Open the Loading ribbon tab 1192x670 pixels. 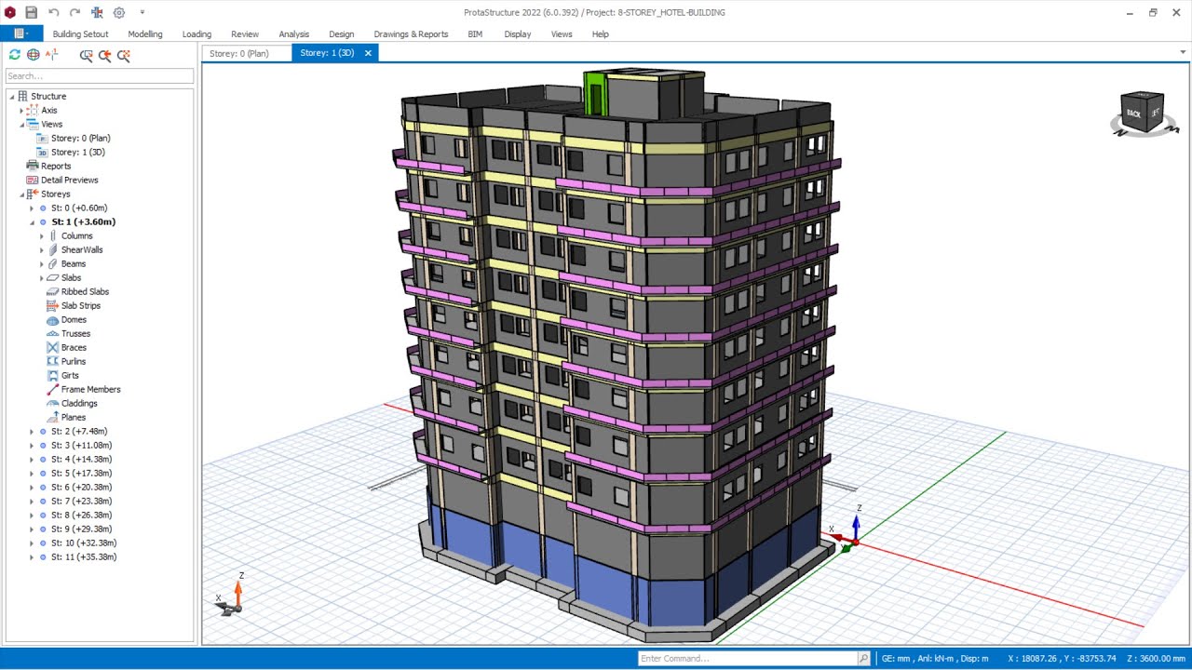click(196, 33)
